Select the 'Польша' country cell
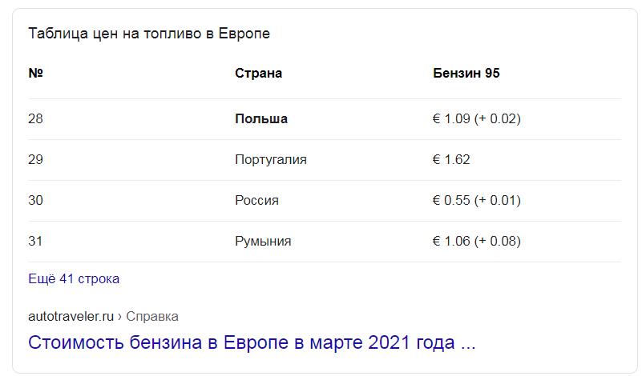This screenshot has height=376, width=642. [261, 119]
